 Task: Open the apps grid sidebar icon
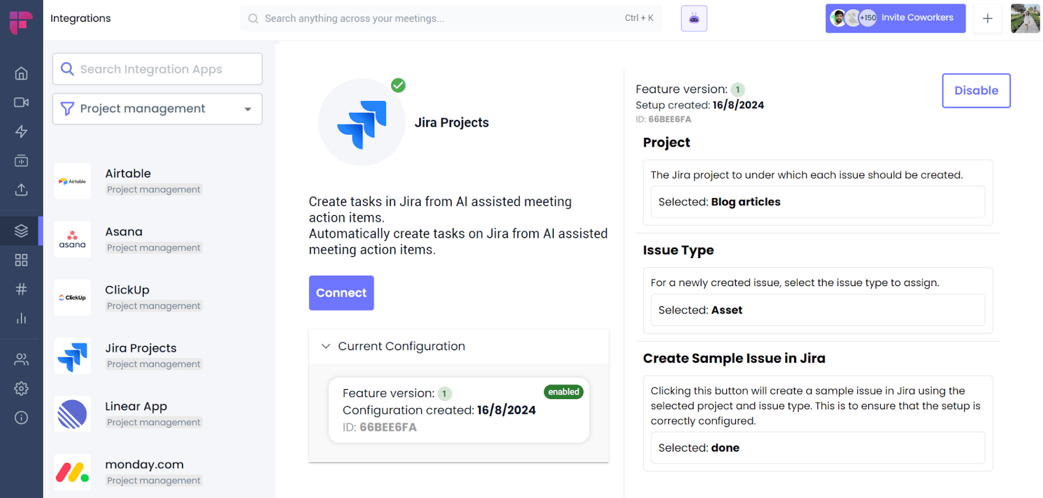(x=22, y=260)
